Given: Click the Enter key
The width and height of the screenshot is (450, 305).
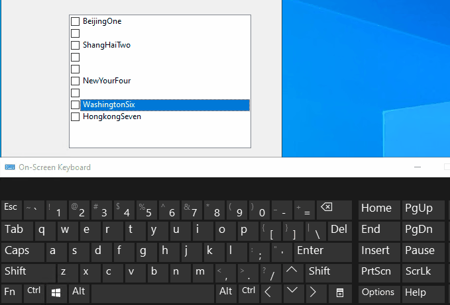Looking at the screenshot, I should click(323, 251).
